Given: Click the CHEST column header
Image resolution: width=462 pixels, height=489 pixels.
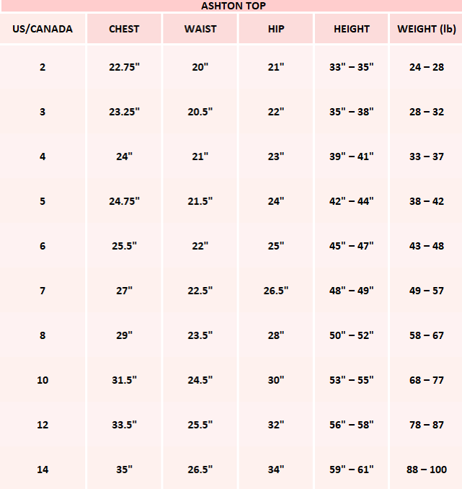Looking at the screenshot, I should tap(124, 30).
